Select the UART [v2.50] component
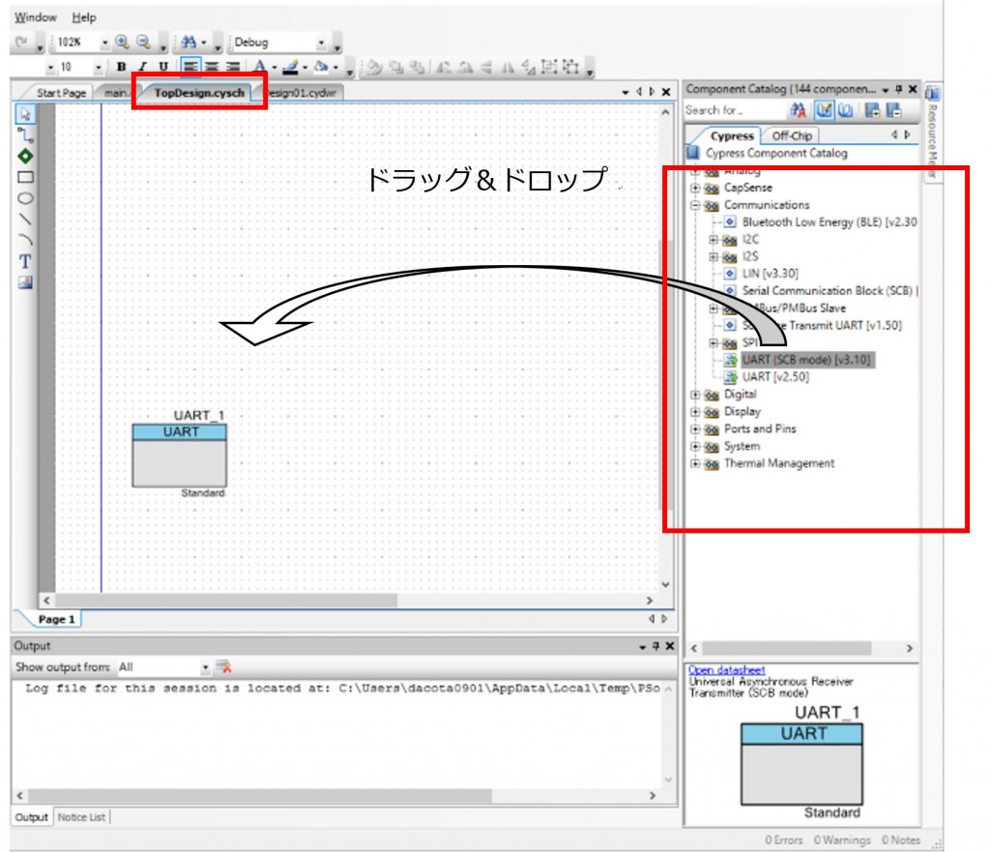Image resolution: width=990 pixels, height=852 pixels. tap(775, 377)
